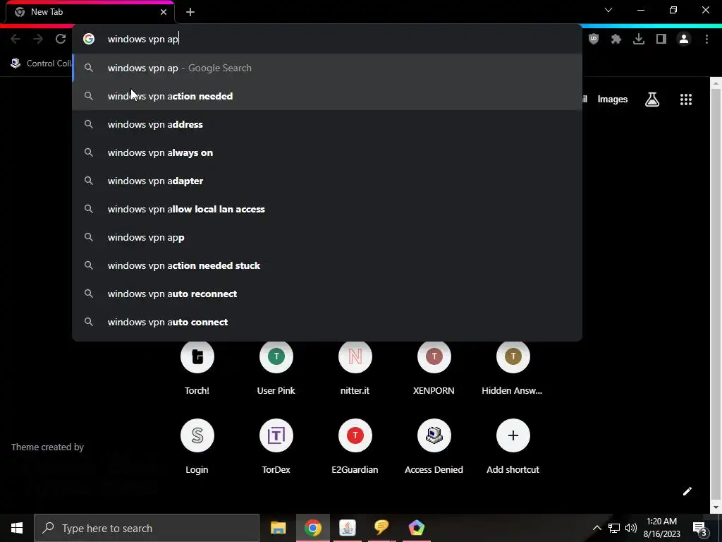Open the Windows Start menu
Viewport: 722px width, 542px height.
coord(17,528)
